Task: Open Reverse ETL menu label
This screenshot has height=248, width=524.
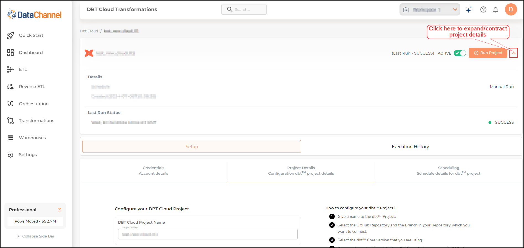Action: tap(32, 87)
